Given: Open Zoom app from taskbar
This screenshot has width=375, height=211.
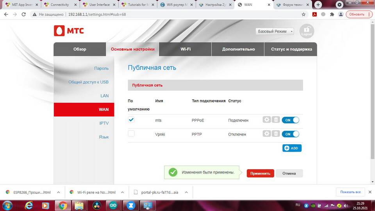Looking at the screenshot, I should (x=130, y=206).
